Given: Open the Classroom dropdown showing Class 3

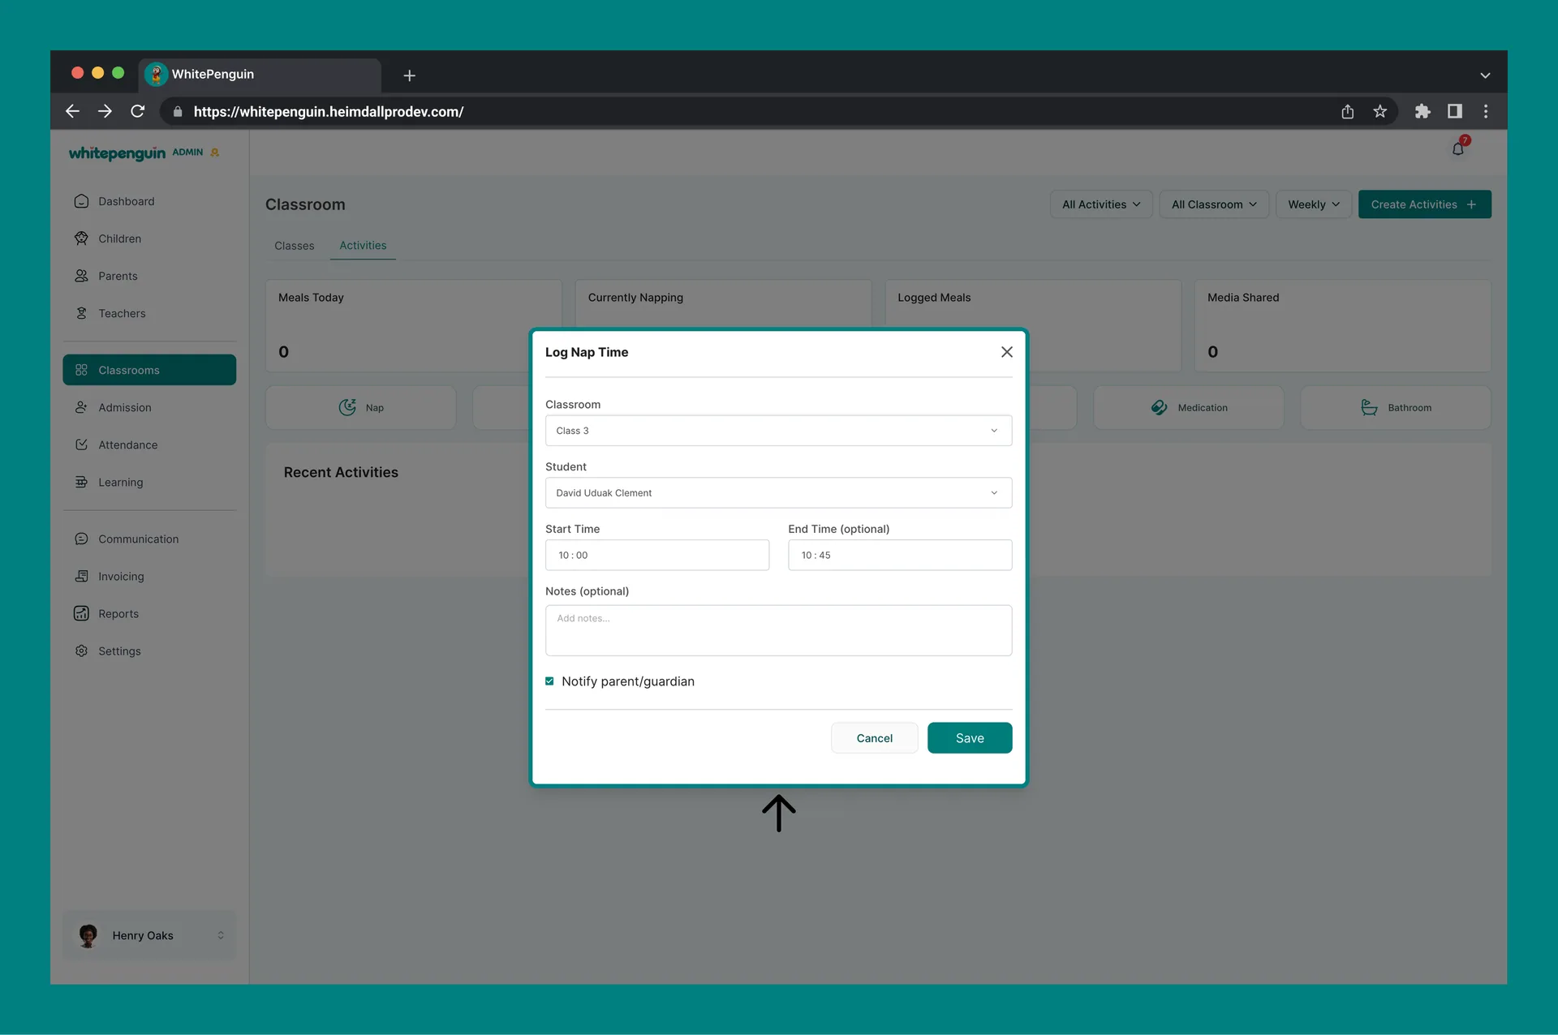Looking at the screenshot, I should coord(778,431).
